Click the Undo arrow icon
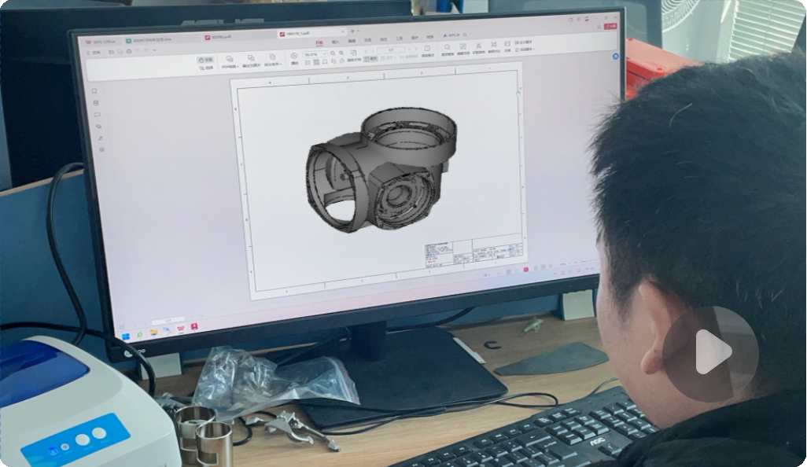The image size is (807, 467). [138, 51]
